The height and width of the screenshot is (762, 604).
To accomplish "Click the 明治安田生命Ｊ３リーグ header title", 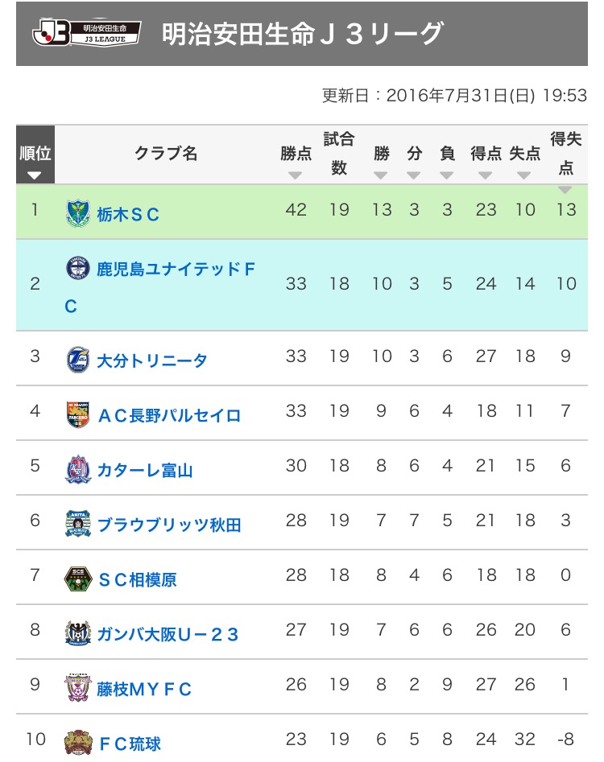I will pyautogui.click(x=302, y=34).
